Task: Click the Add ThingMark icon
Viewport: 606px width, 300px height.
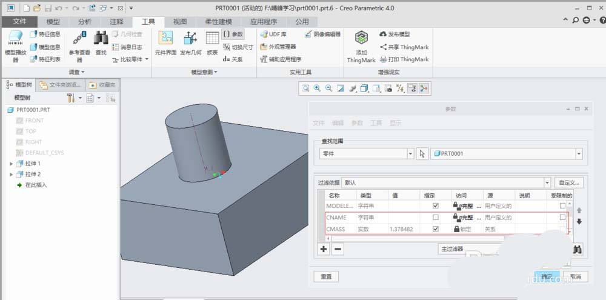Action: tap(361, 39)
